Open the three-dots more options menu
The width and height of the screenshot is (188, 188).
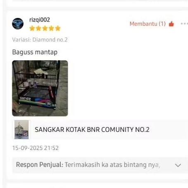(184, 24)
